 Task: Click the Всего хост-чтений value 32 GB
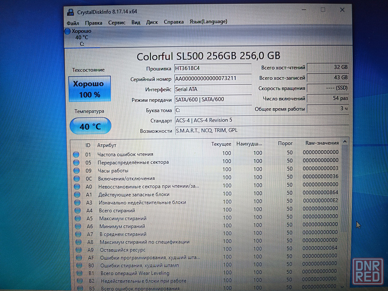[328, 67]
